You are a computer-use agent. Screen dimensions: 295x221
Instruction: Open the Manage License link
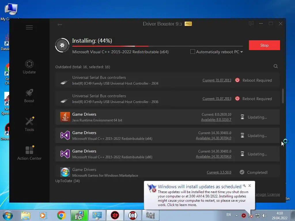pos(268,194)
